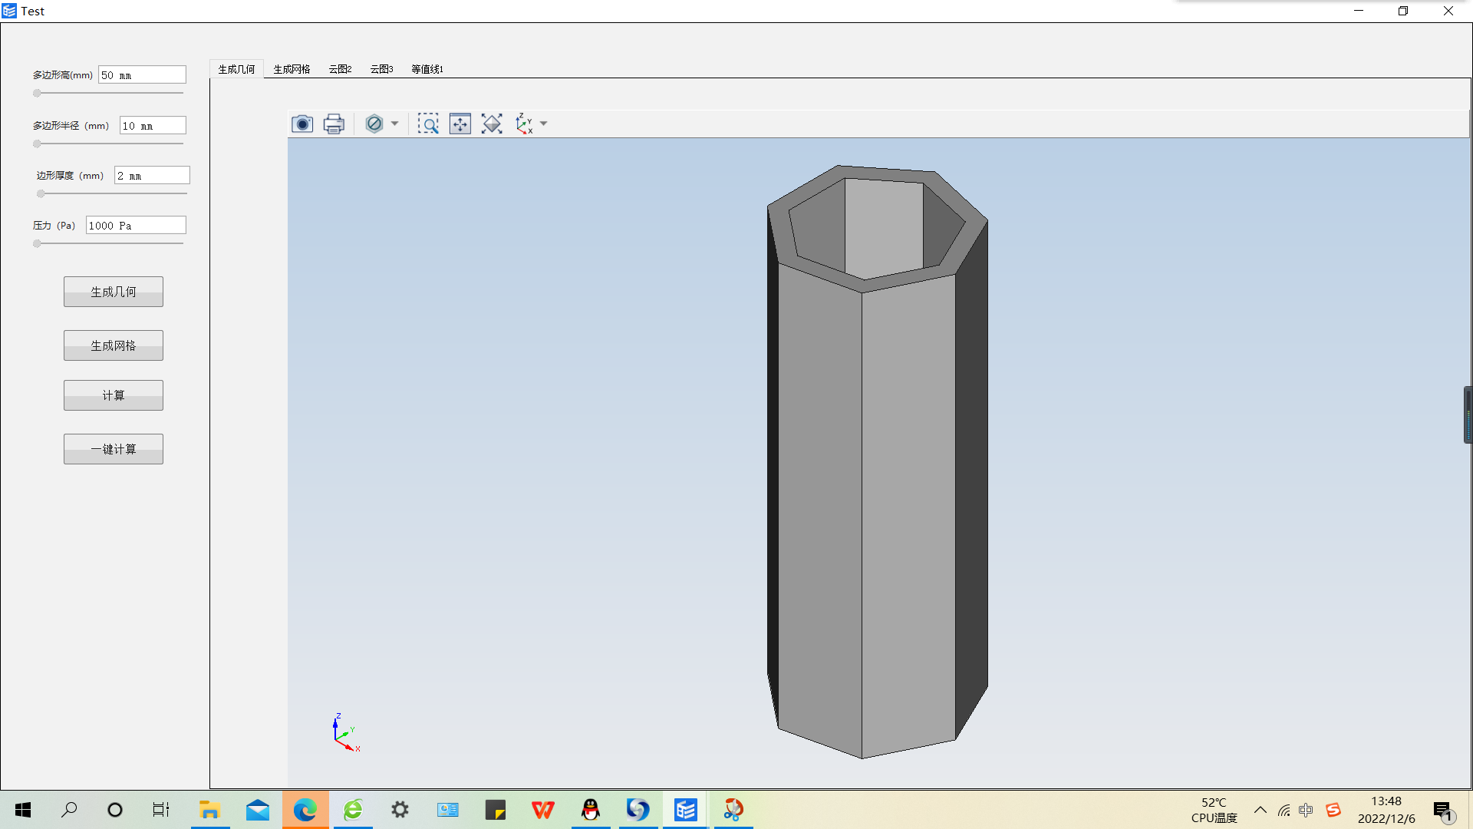This screenshot has width=1473, height=829.
Task: Click the Test app icon on taskbar
Action: pyautogui.click(x=686, y=810)
